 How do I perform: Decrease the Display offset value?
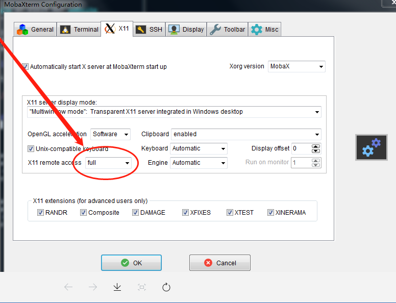click(x=316, y=151)
